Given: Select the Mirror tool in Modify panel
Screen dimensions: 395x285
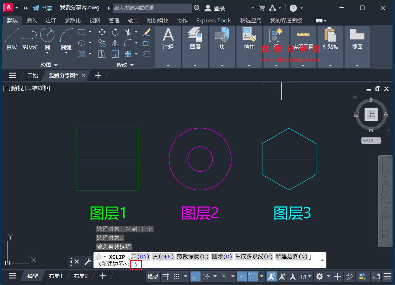Looking at the screenshot, I should point(115,43).
